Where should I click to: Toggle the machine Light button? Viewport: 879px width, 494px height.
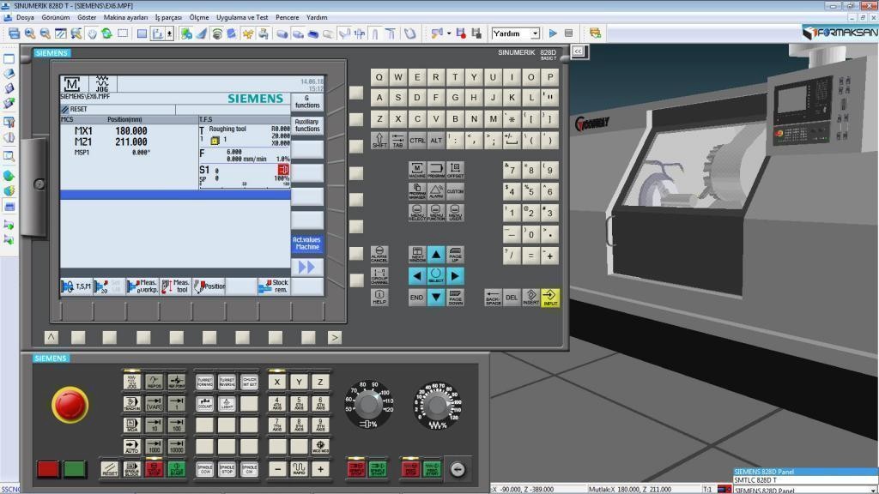[x=227, y=403]
